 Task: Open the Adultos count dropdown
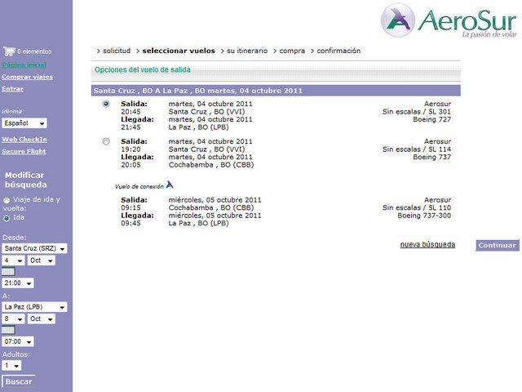11,365
